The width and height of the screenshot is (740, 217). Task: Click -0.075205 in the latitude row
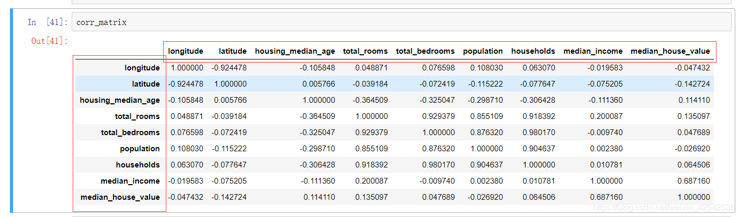tap(605, 84)
